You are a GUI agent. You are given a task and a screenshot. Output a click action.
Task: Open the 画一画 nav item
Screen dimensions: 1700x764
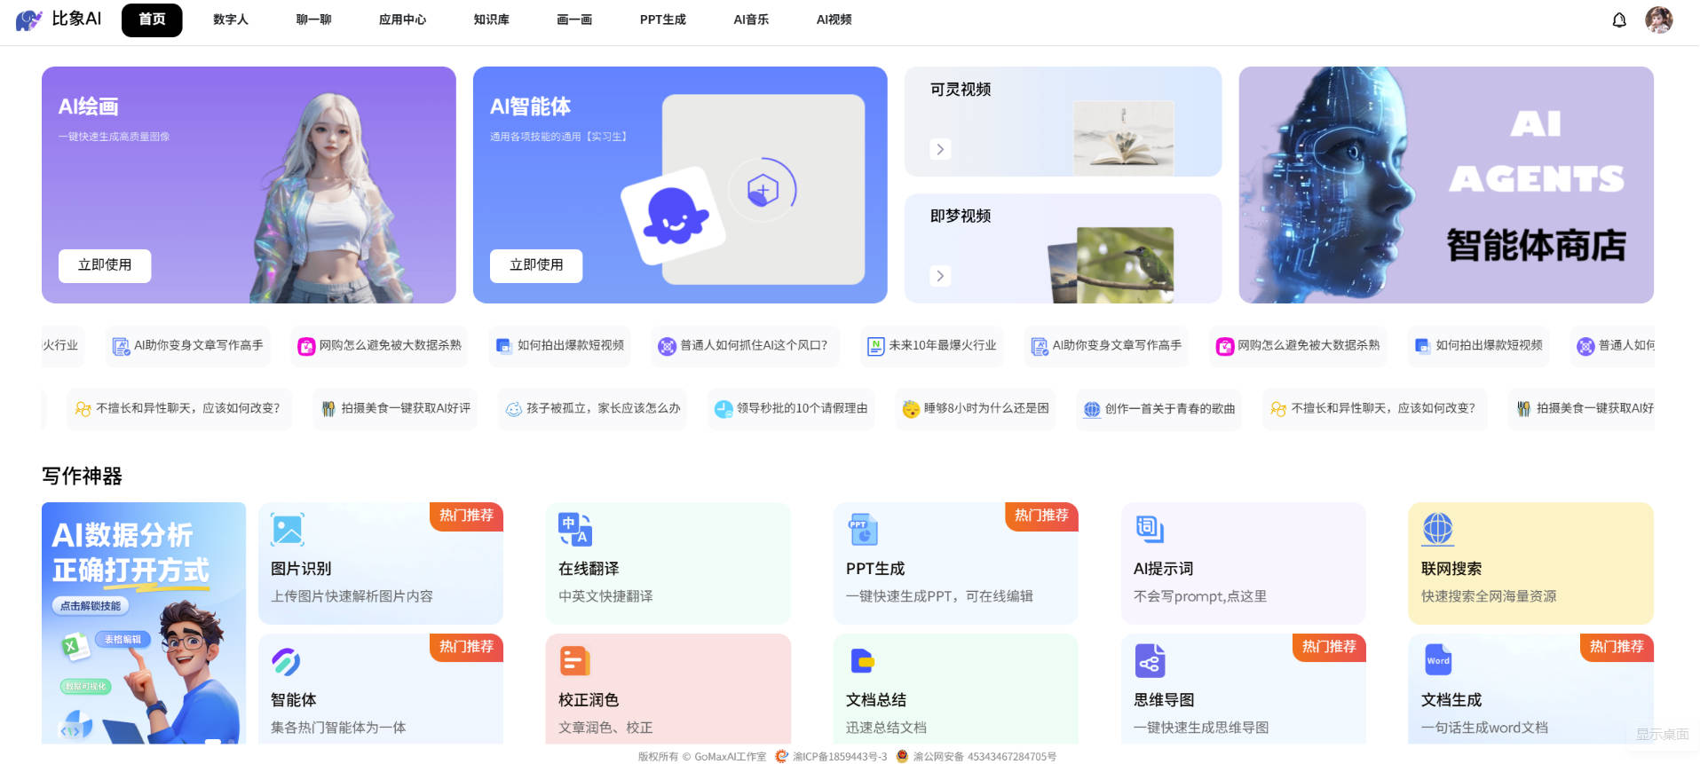(574, 20)
